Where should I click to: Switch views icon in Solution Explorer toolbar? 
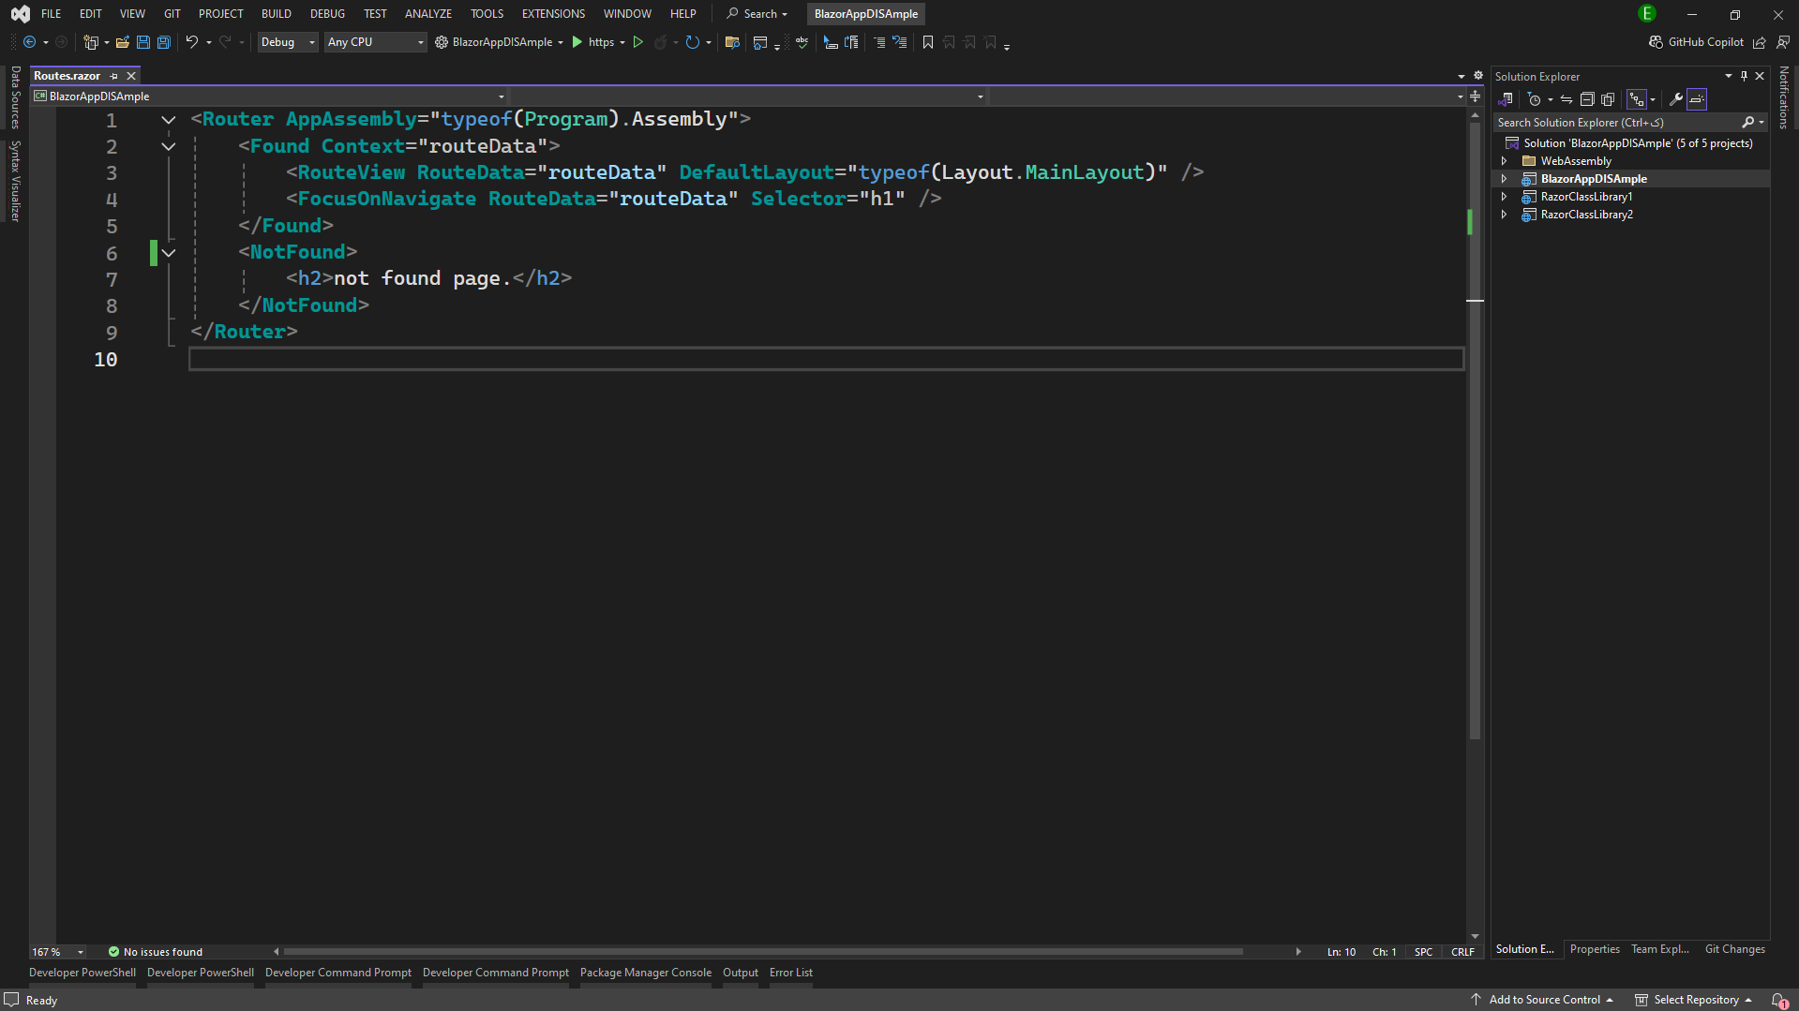pyautogui.click(x=1506, y=99)
